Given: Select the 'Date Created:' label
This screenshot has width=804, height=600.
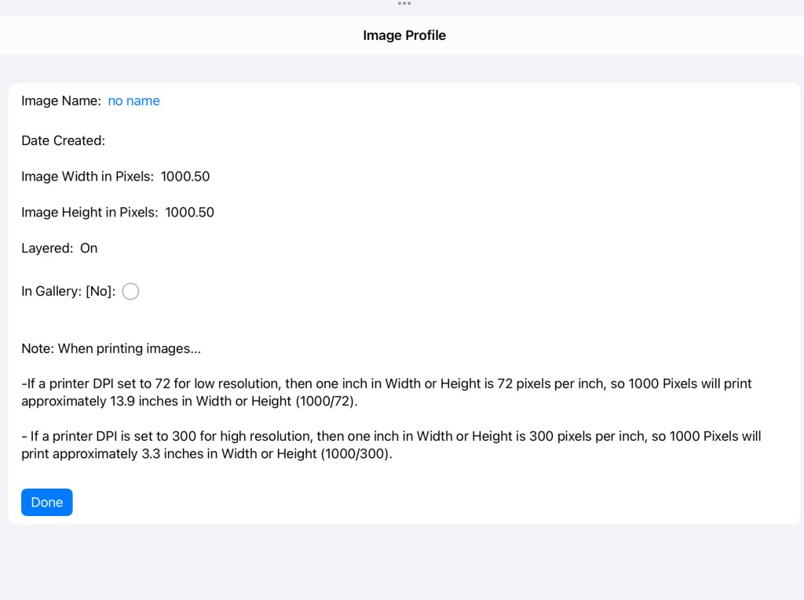Looking at the screenshot, I should pos(63,141).
